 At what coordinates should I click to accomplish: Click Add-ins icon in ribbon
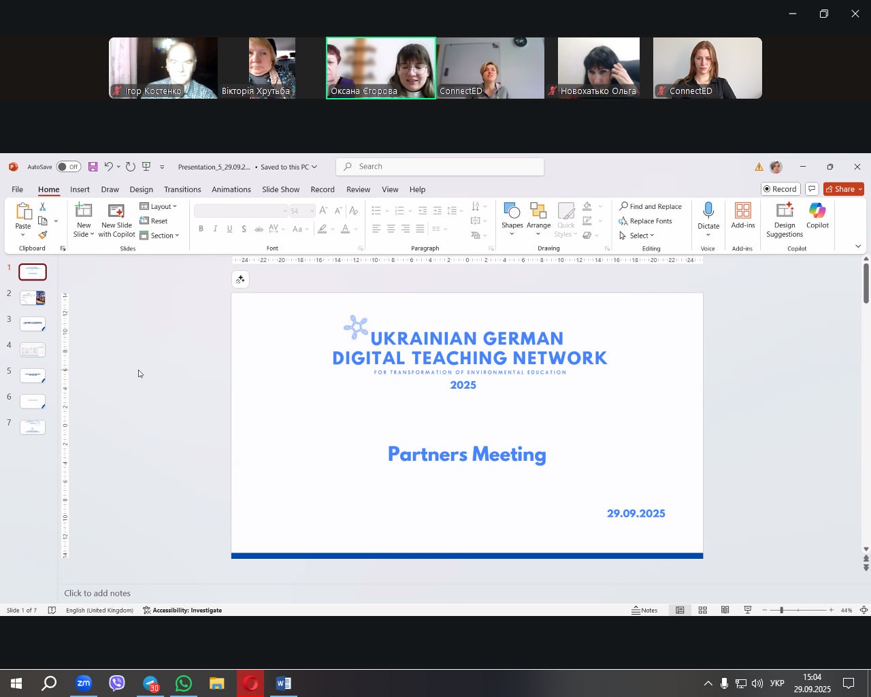tap(742, 216)
